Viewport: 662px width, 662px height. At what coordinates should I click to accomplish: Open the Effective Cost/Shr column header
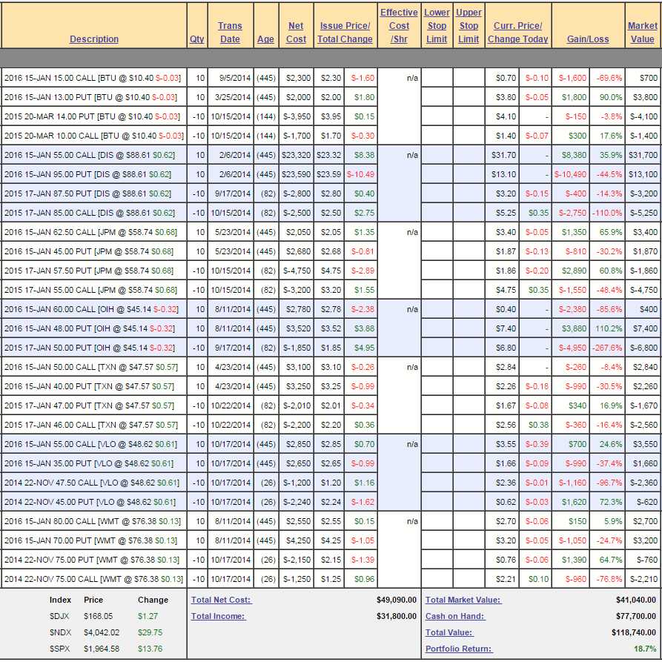(x=399, y=26)
